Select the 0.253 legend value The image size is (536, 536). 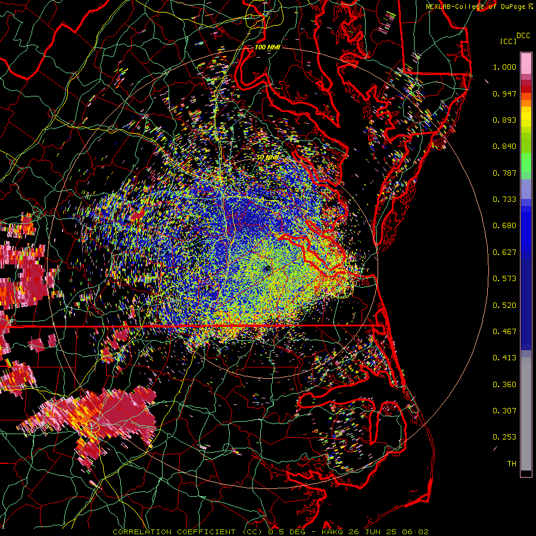tap(504, 437)
